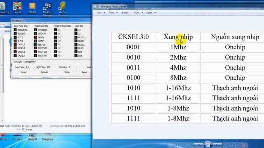Click the 0100 table cell
Screen dimensions: 264x148
point(134,78)
